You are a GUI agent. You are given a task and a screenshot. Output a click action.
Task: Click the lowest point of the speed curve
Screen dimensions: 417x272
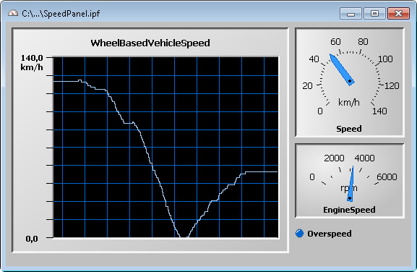coord(184,237)
